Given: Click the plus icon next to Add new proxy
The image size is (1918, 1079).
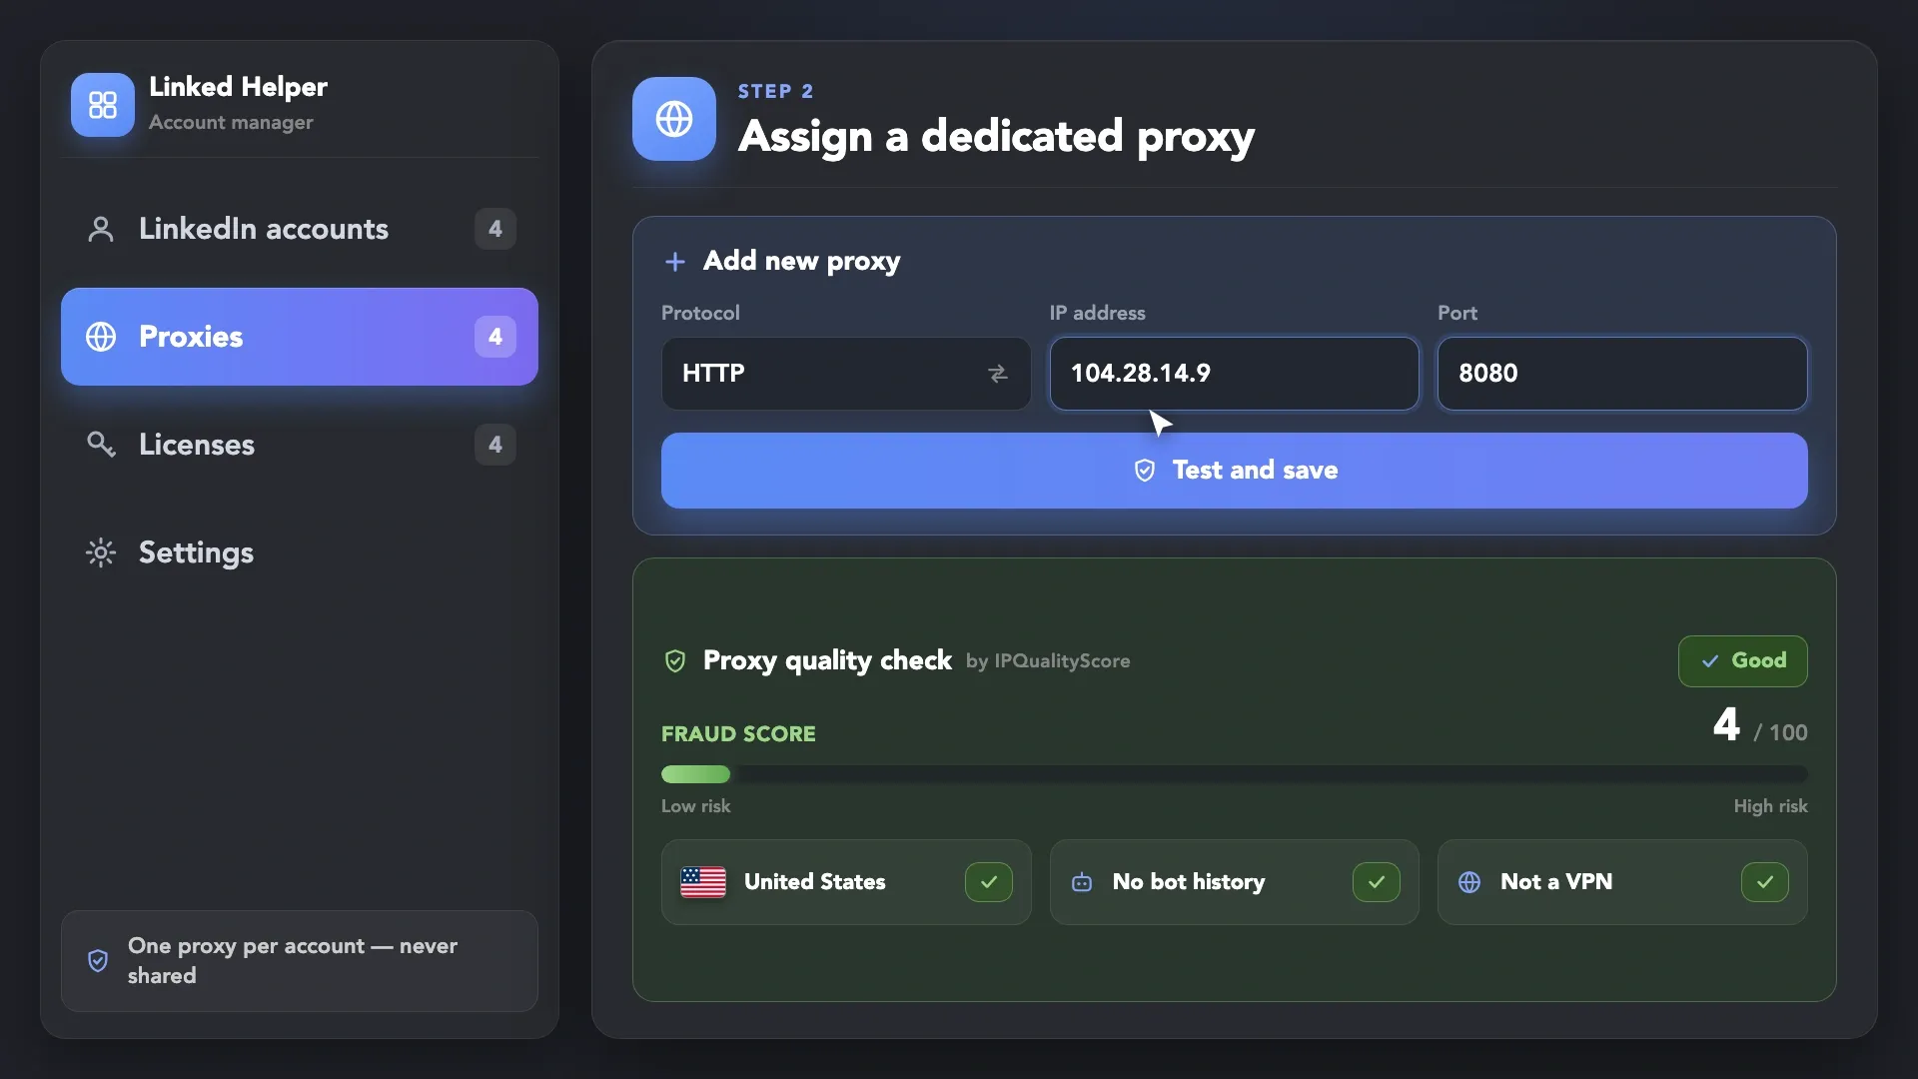Looking at the screenshot, I should click(675, 262).
